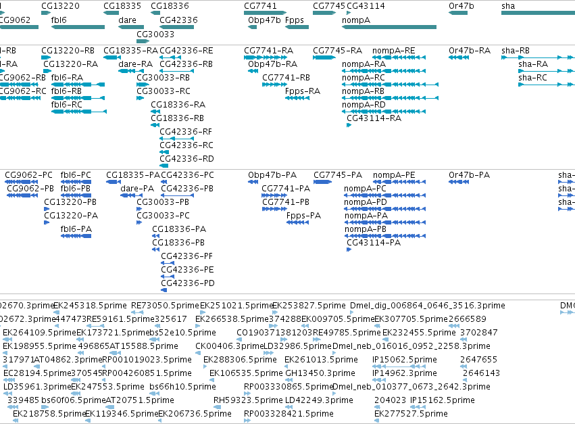Image resolution: width=575 pixels, height=424 pixels.
Task: Click the CG7741-PB protein label
Action: pyautogui.click(x=285, y=202)
